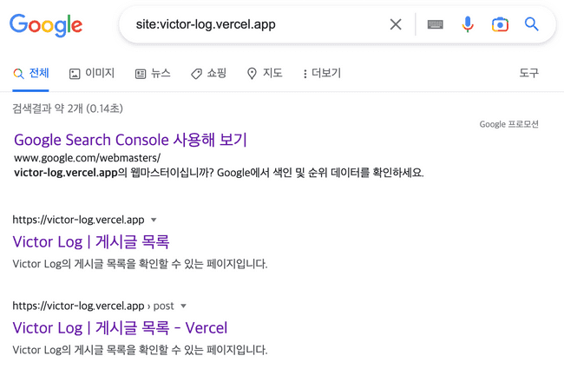
Task: Click the Google logo
Action: point(46,25)
